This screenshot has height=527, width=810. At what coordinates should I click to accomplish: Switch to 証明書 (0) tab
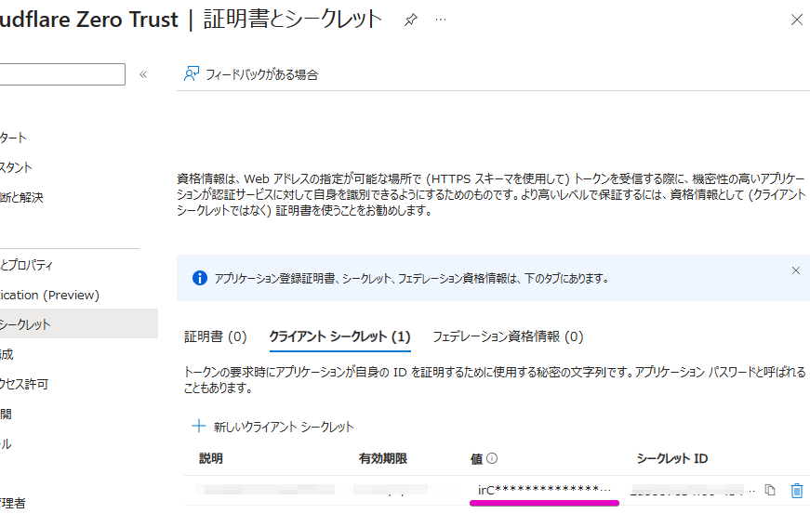(216, 336)
